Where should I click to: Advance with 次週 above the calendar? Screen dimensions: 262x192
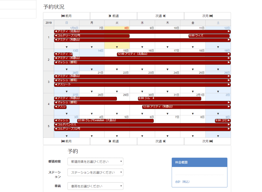(161, 16)
